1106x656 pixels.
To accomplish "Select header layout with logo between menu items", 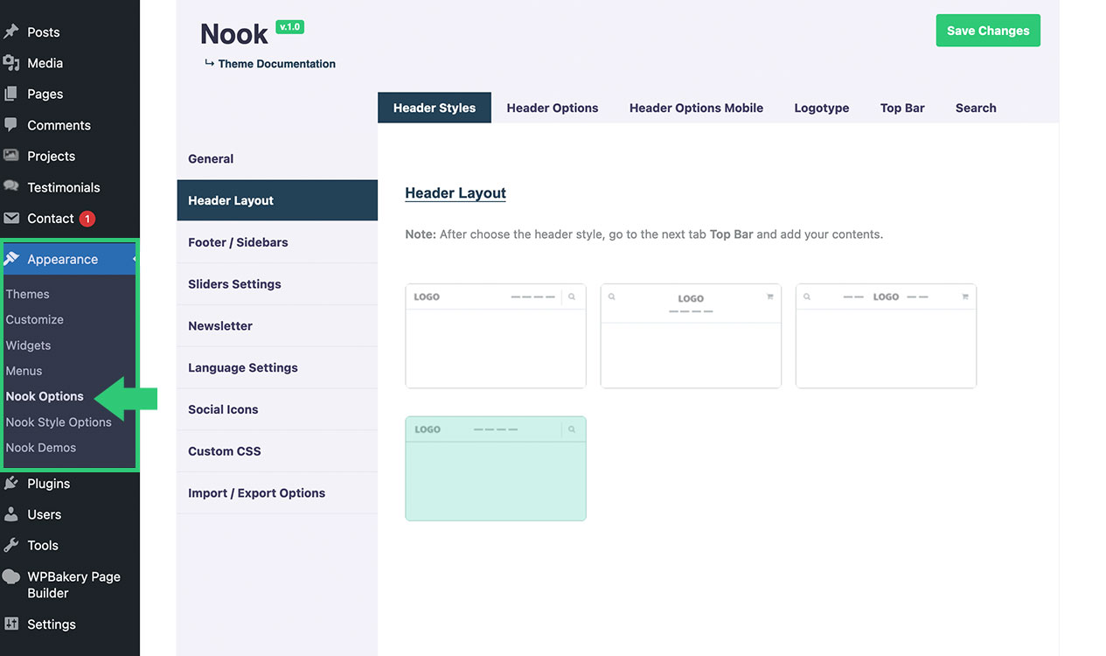I will pos(885,336).
